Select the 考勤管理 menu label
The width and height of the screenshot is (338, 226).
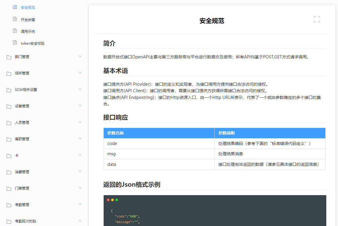click(x=22, y=205)
